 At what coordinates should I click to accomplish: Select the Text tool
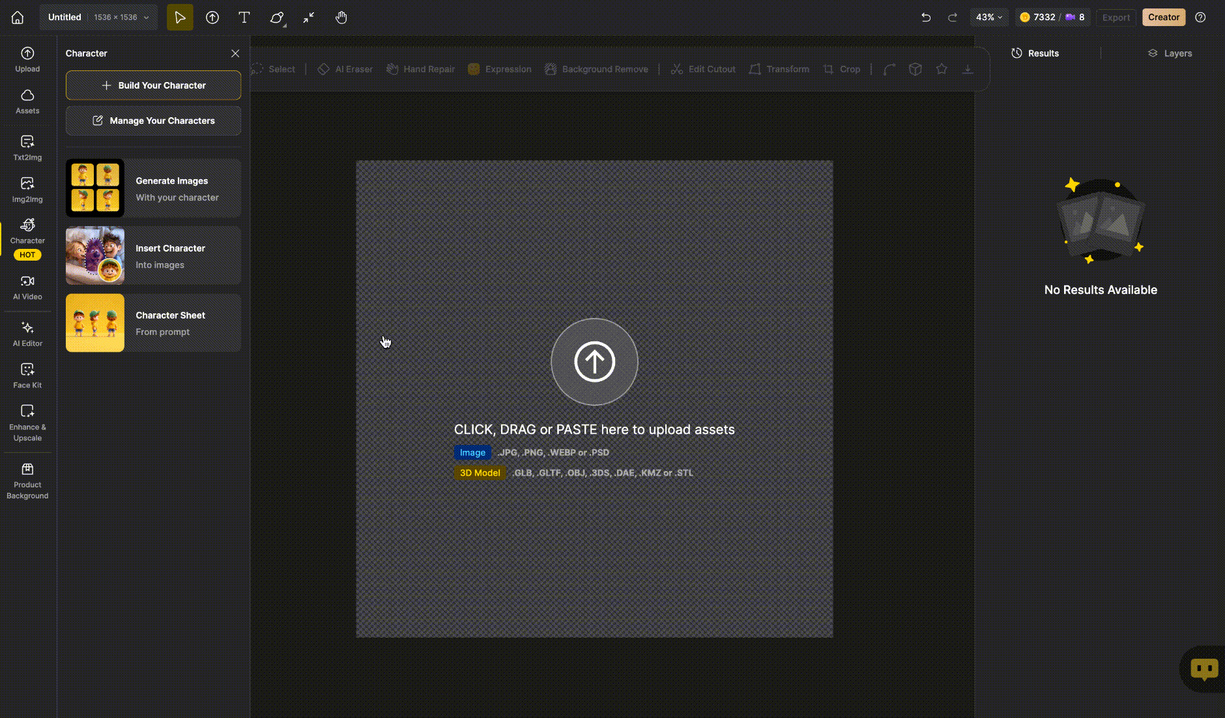pyautogui.click(x=244, y=18)
